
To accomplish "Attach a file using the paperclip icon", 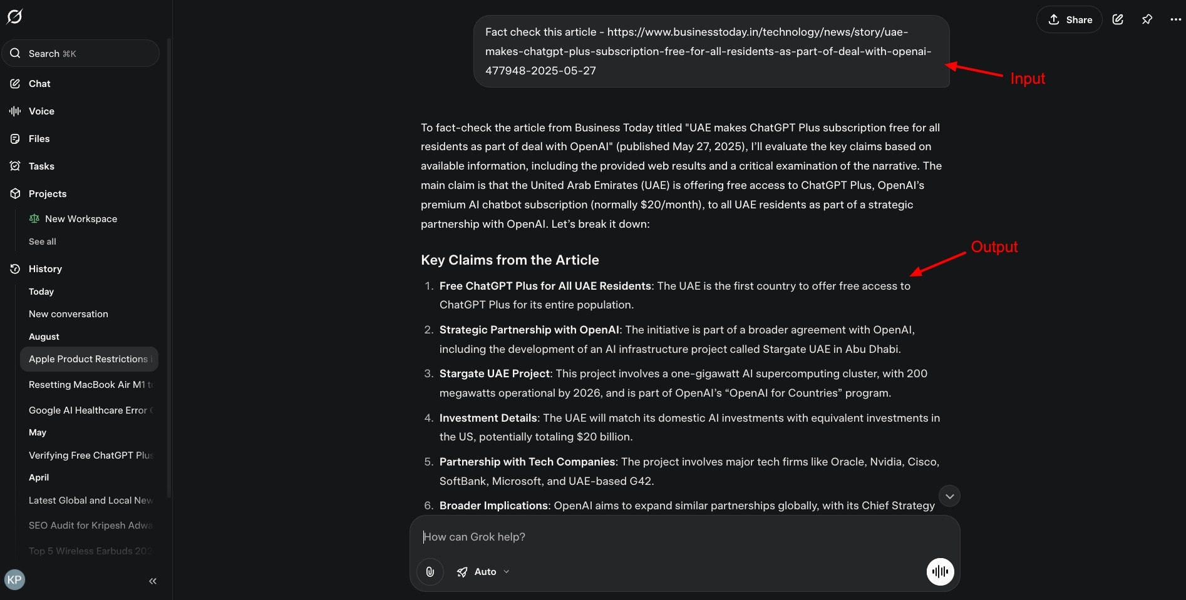I will [x=430, y=572].
